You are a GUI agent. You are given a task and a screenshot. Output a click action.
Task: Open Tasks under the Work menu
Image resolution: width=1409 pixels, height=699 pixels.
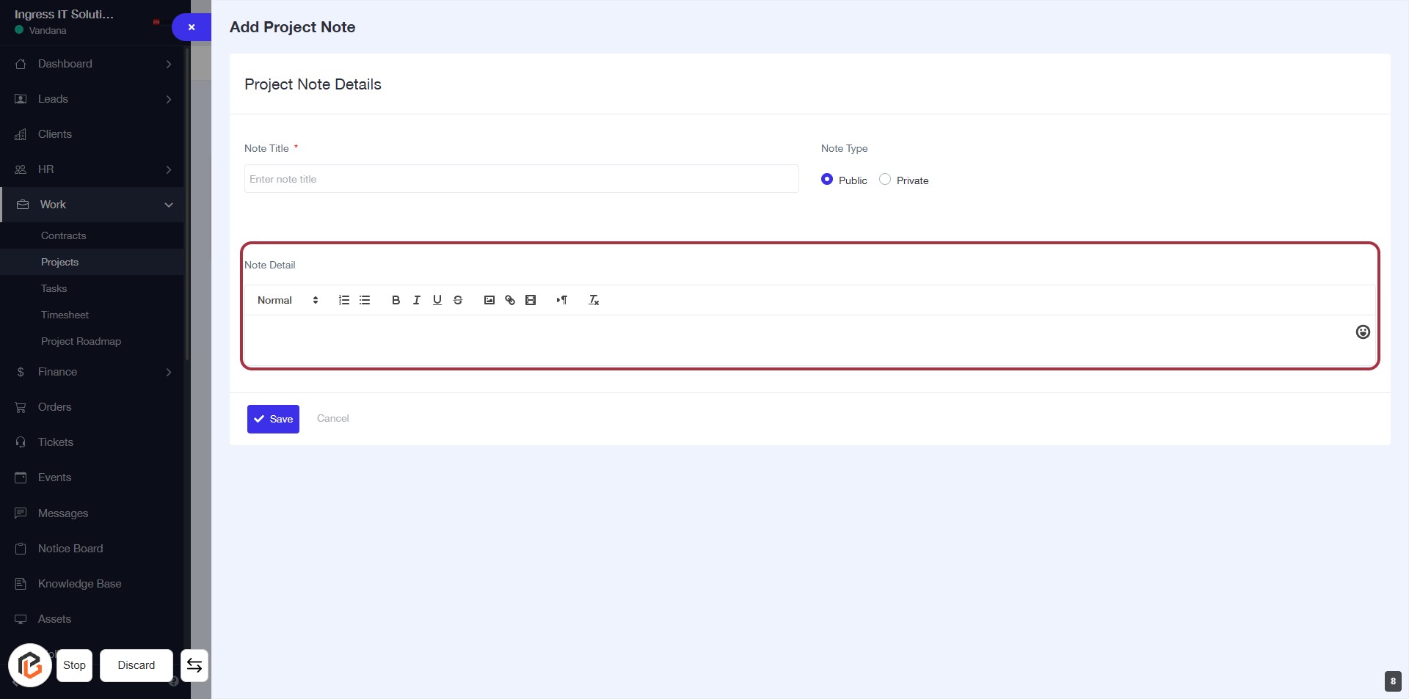coord(54,288)
